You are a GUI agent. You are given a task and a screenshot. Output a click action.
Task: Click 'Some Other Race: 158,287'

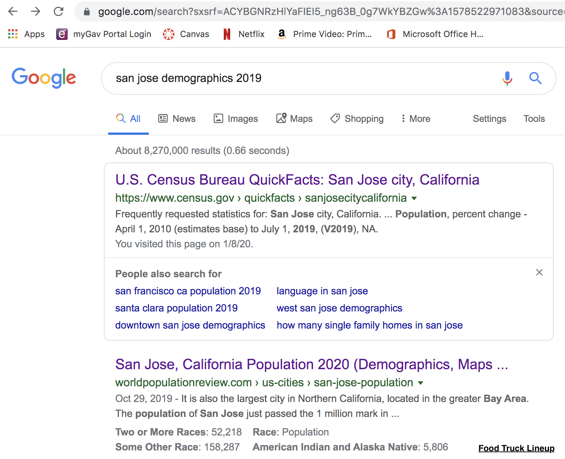coord(178,447)
